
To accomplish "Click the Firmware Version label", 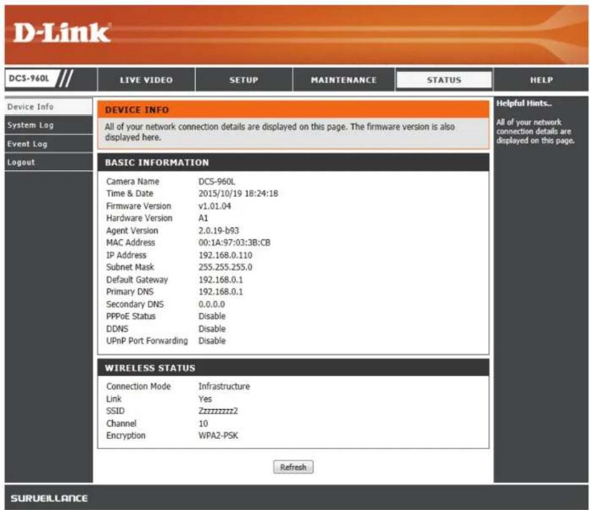I will (x=139, y=206).
